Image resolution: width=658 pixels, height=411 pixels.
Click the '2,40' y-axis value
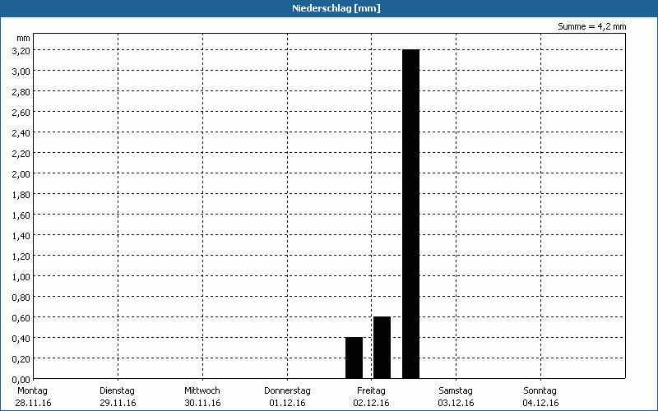click(21, 133)
